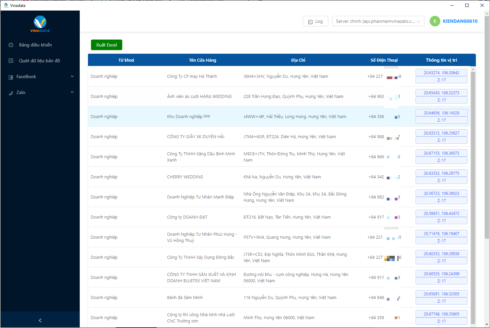
Task: Open Quét dữ liệu bản đồ menu item
Action: coord(40,61)
